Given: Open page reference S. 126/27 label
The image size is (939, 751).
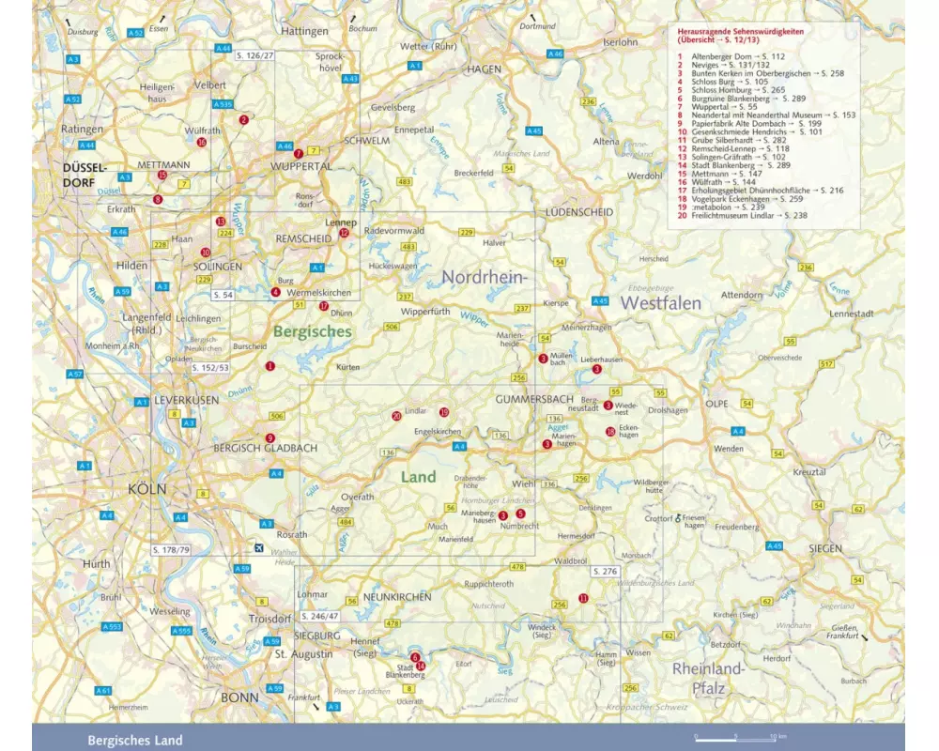Looking at the screenshot, I should pos(254,55).
